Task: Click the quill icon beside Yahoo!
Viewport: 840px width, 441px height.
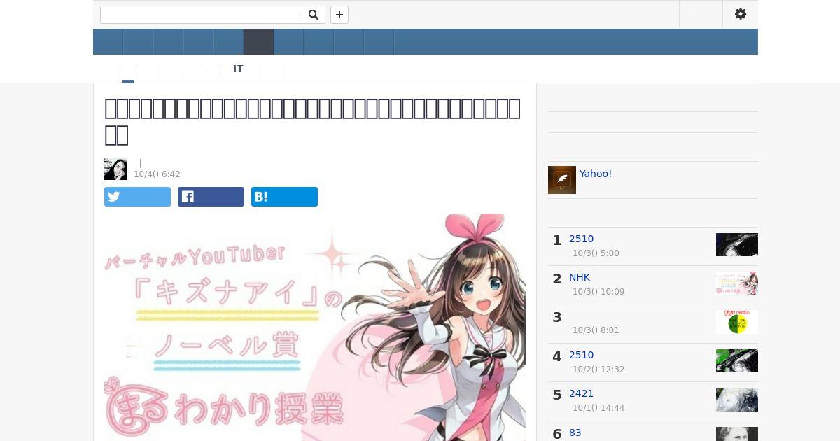Action: [x=562, y=180]
